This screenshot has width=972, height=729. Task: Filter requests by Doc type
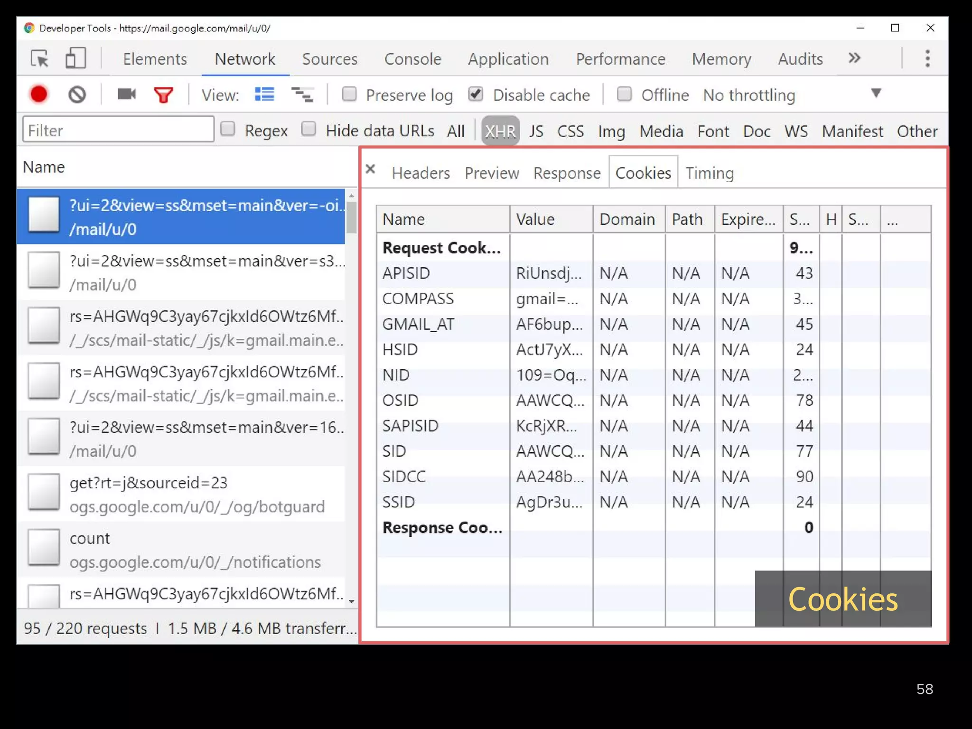pyautogui.click(x=757, y=131)
